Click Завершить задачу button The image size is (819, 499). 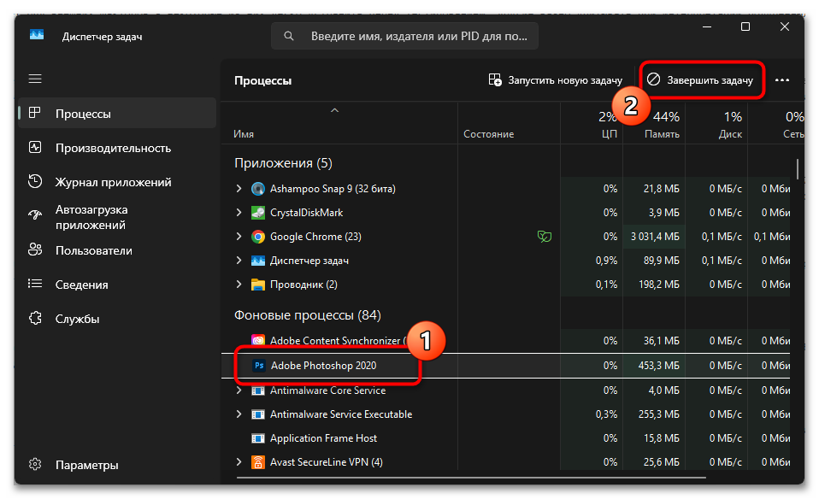700,80
